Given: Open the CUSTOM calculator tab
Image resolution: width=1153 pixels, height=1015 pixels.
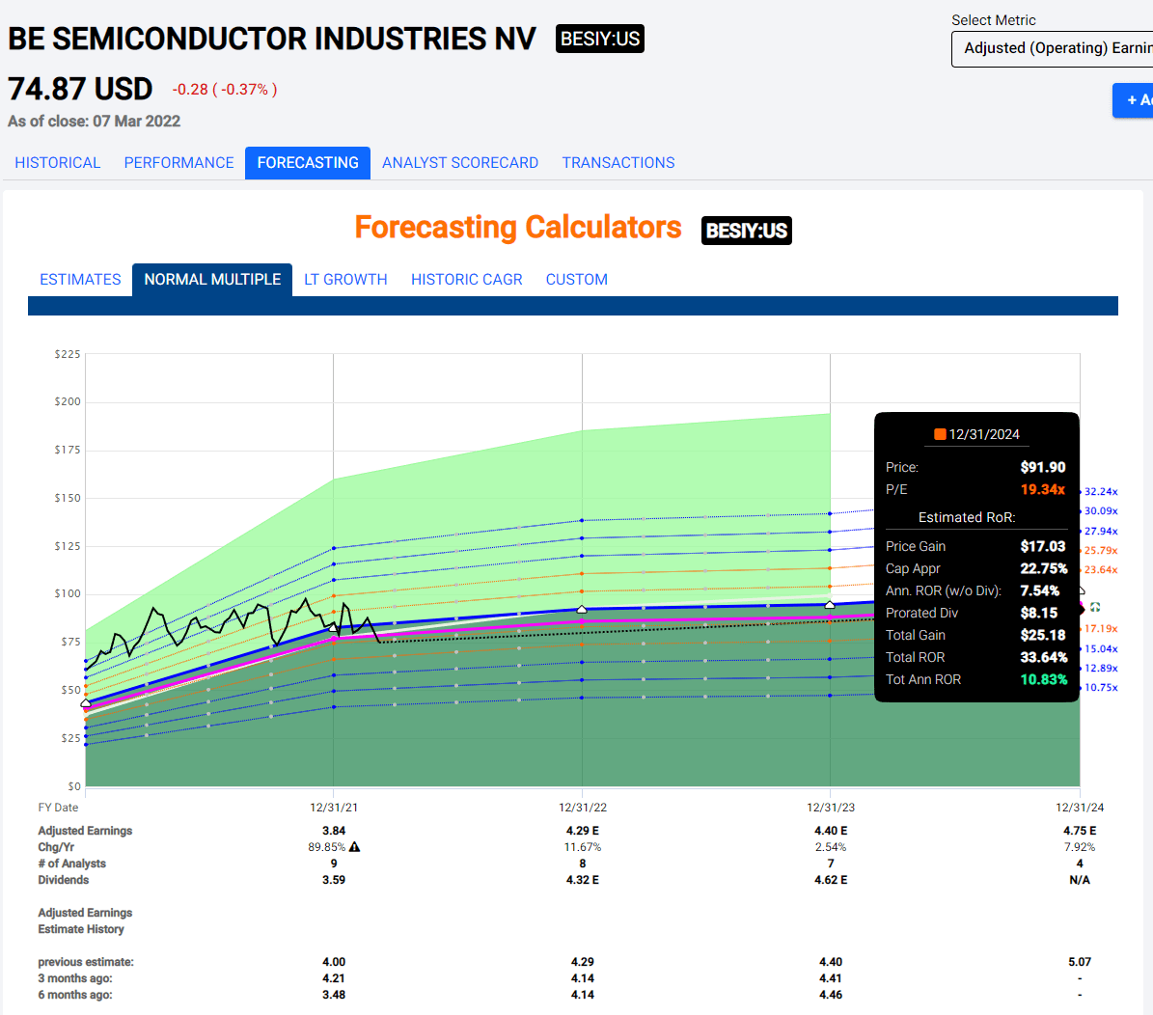Looking at the screenshot, I should click(x=577, y=280).
